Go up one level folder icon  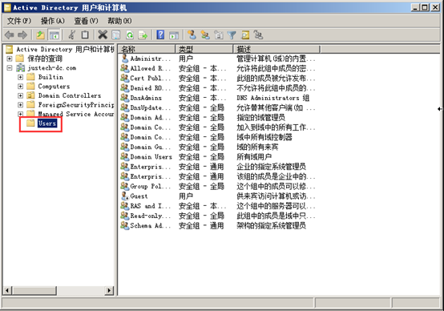[41, 35]
